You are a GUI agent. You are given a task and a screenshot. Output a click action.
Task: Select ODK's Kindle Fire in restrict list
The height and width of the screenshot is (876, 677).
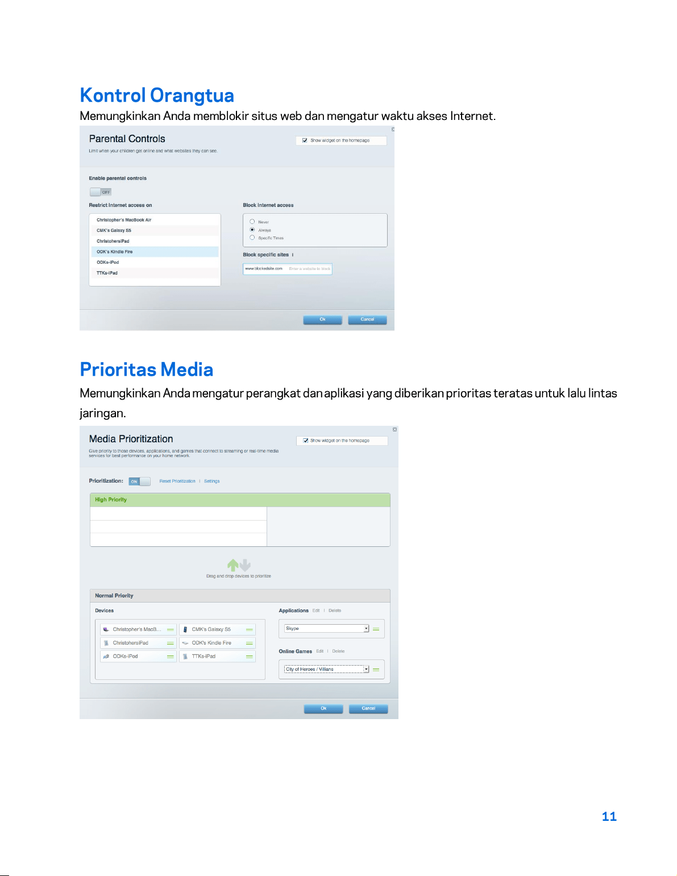[x=155, y=252]
